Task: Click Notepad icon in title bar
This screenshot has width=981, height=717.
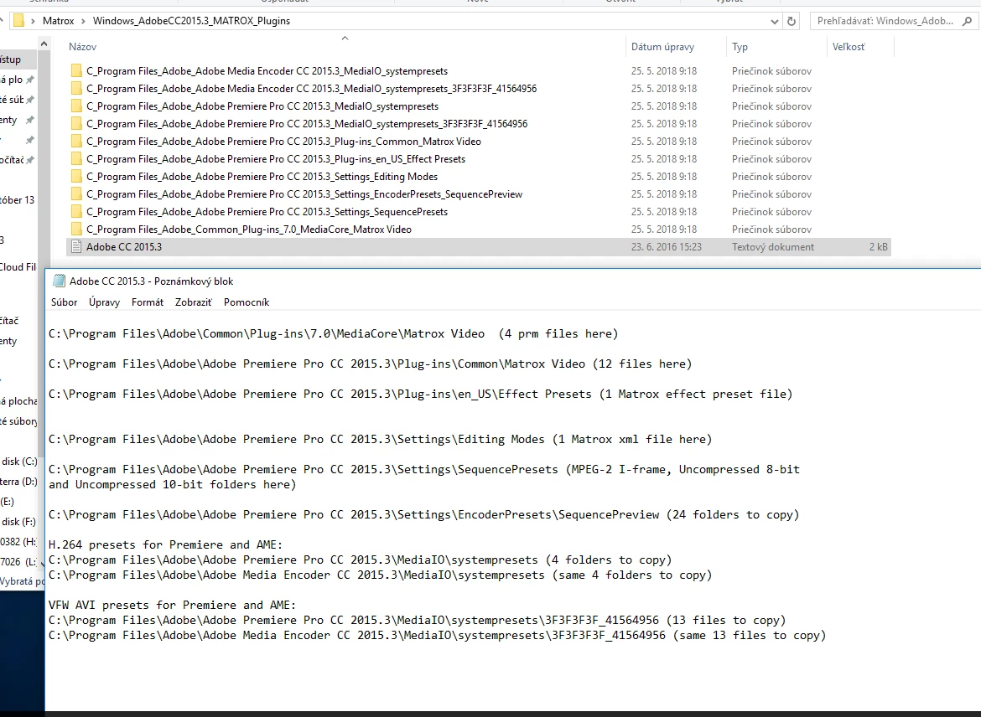Action: 59,281
